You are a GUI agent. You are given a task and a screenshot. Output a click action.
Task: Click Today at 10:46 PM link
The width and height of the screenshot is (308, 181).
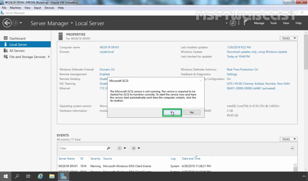(x=238, y=56)
